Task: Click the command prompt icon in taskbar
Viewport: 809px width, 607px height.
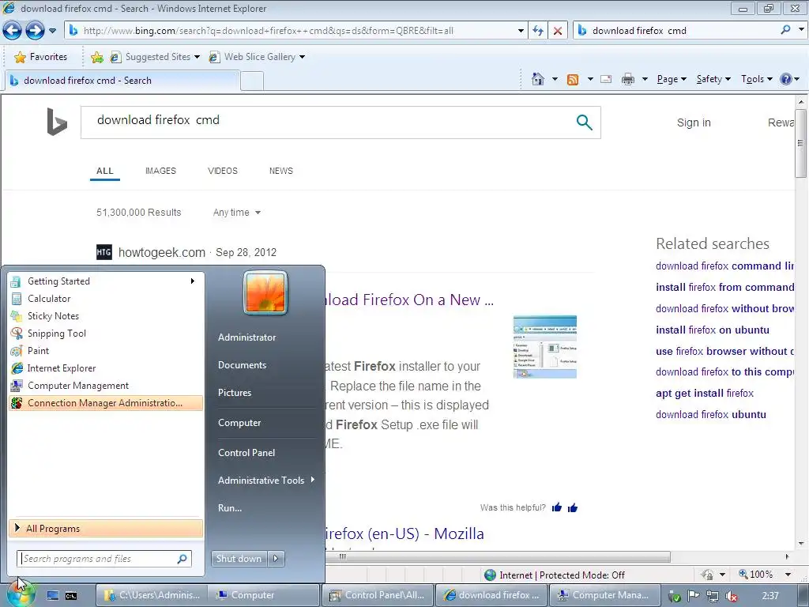Action: (x=70, y=596)
